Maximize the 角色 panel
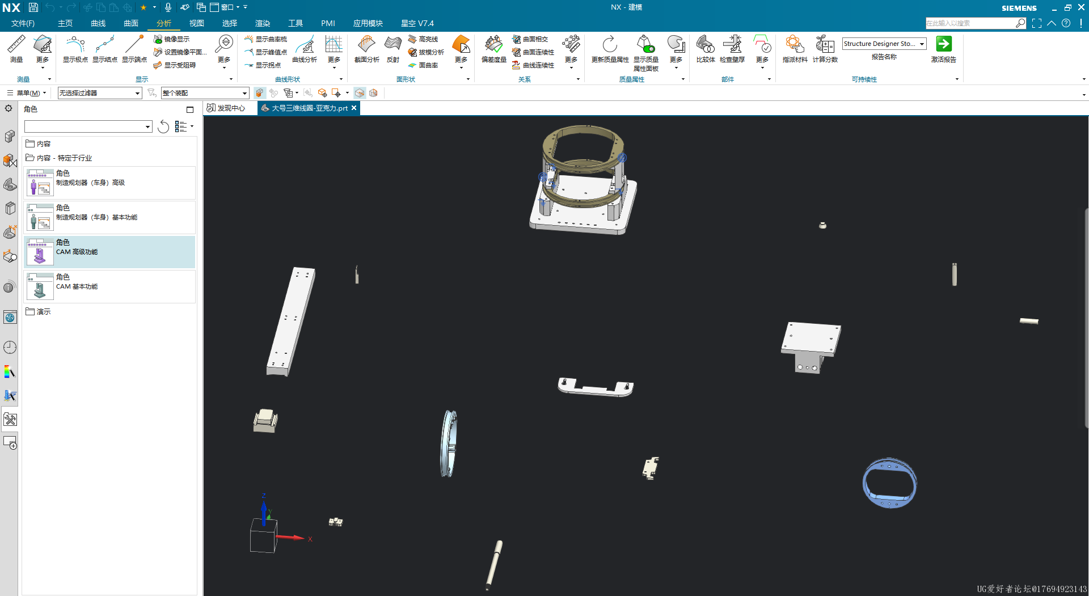The height and width of the screenshot is (596, 1089). click(x=190, y=109)
